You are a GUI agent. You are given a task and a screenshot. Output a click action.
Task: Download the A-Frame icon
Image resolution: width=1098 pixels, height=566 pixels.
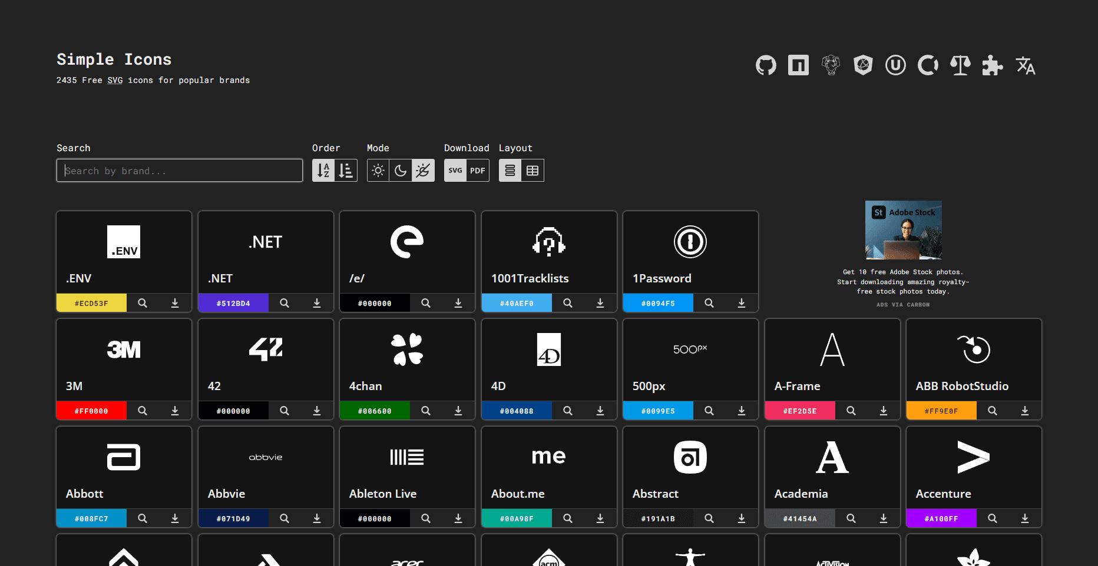884,411
